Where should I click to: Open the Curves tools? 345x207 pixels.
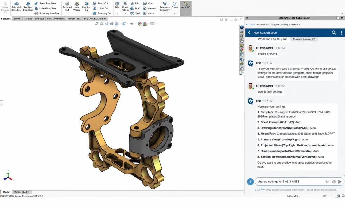175,5
